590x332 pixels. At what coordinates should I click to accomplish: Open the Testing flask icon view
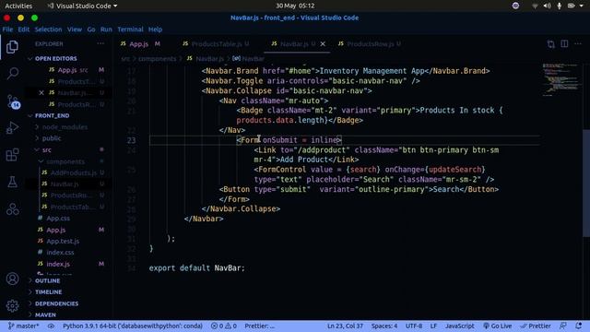click(x=12, y=183)
